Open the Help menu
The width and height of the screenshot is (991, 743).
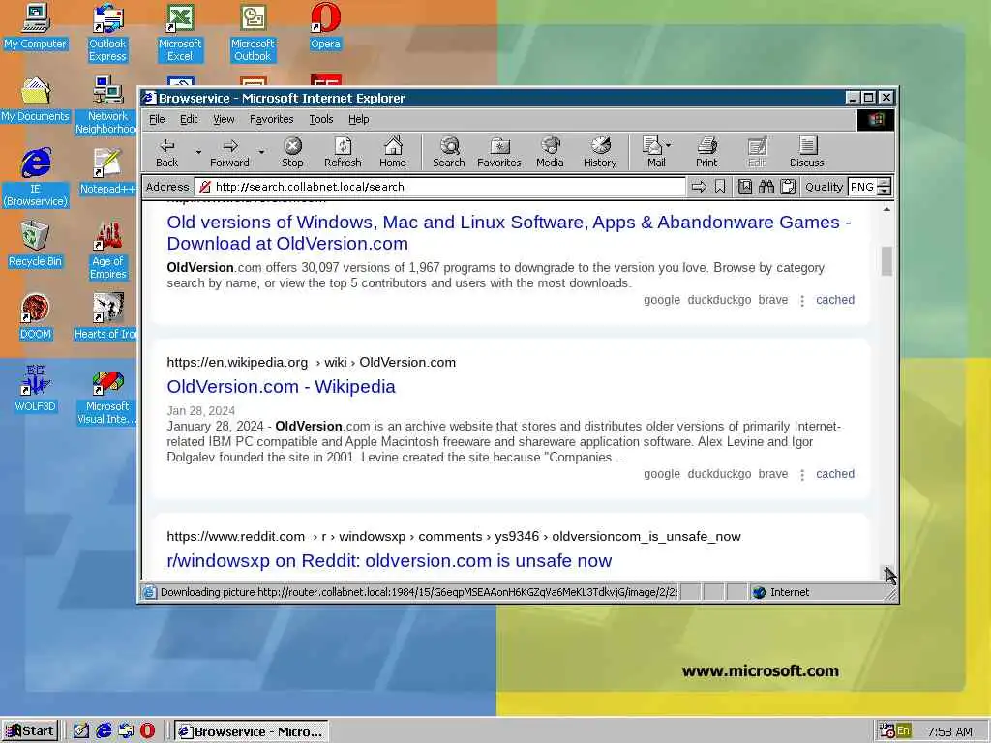[358, 119]
